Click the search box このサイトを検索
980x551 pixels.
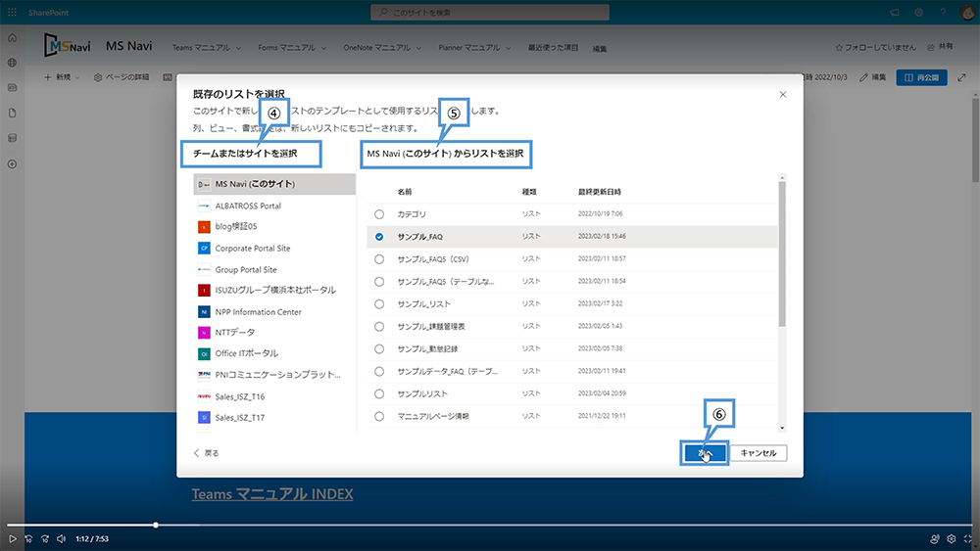490,12
